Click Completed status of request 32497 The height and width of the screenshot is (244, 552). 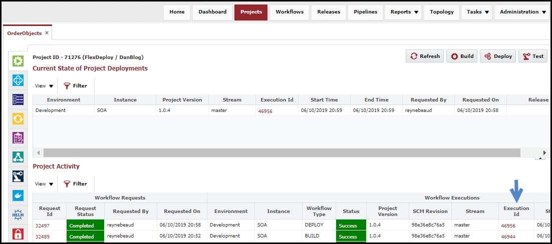pos(86,225)
